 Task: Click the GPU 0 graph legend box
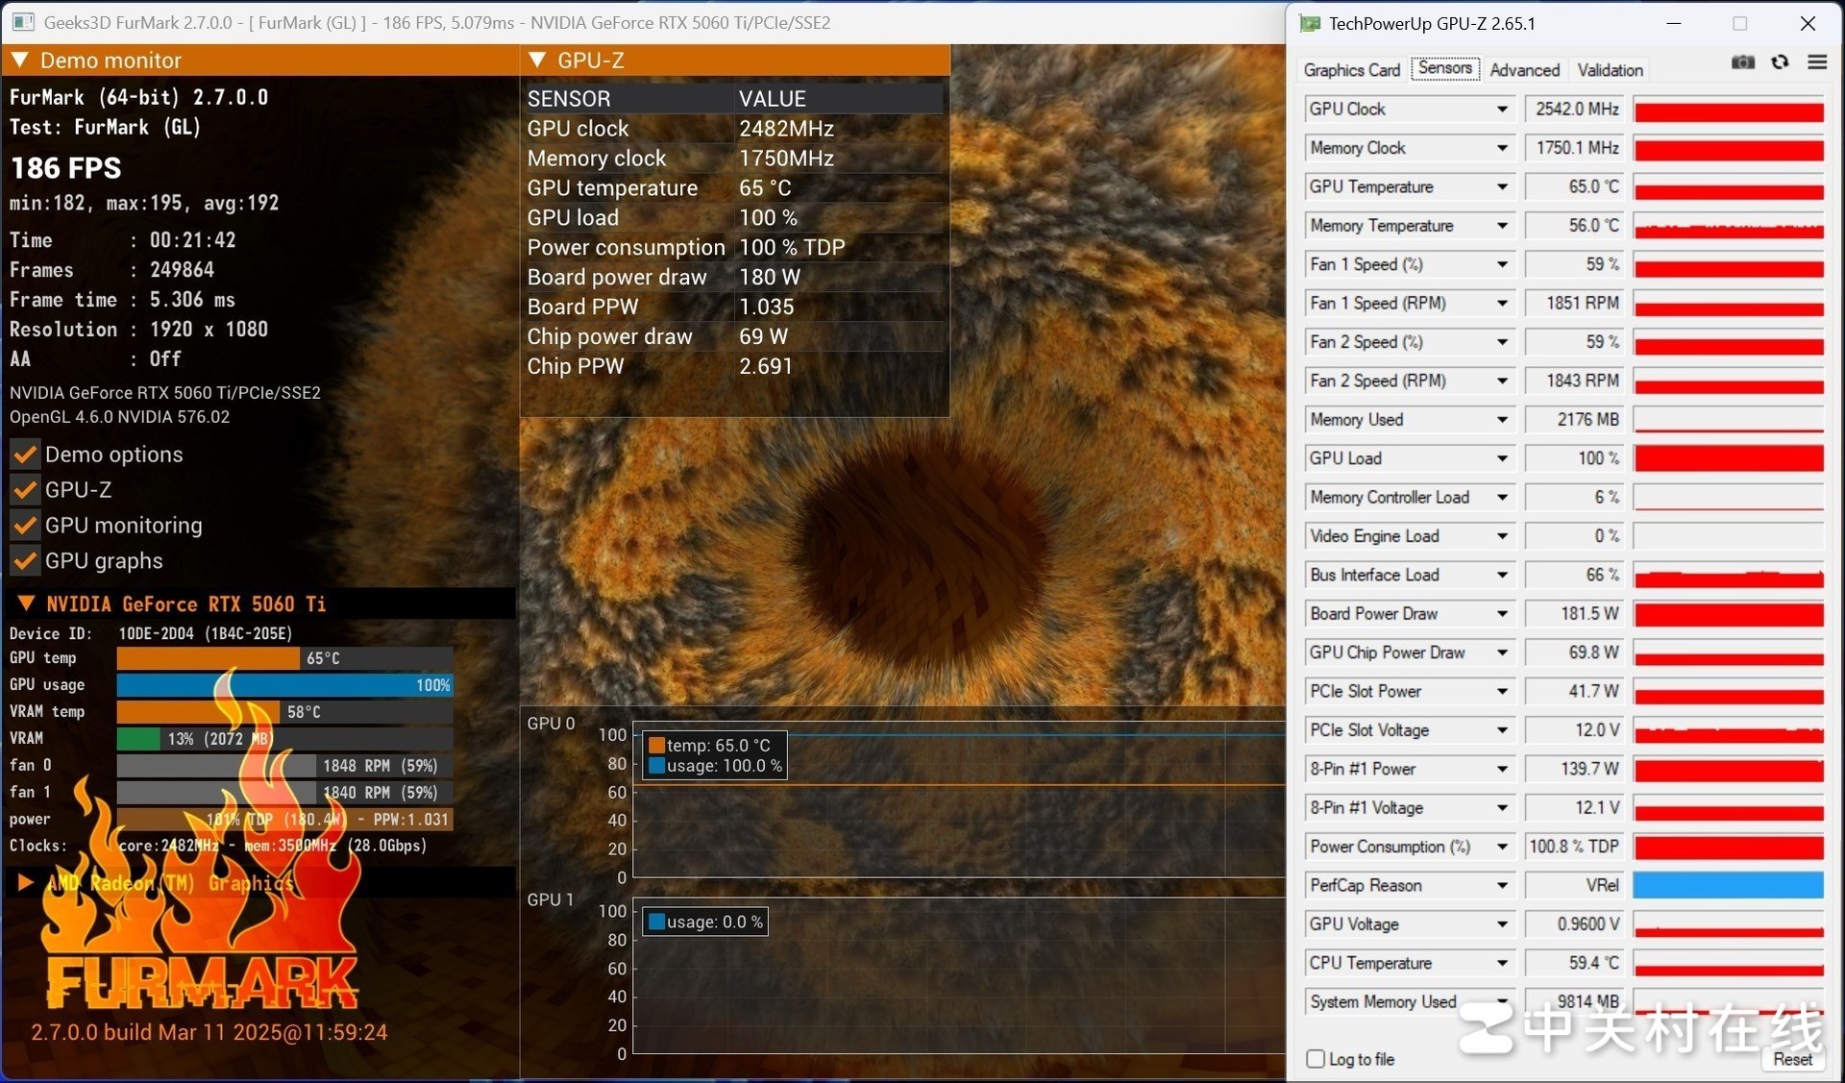pos(714,755)
